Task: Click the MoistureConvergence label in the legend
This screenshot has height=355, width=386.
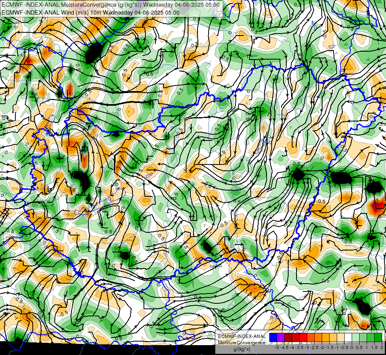Action: [x=242, y=343]
